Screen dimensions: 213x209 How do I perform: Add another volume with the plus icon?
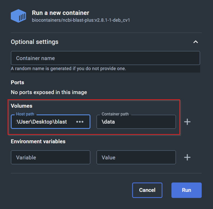187,122
